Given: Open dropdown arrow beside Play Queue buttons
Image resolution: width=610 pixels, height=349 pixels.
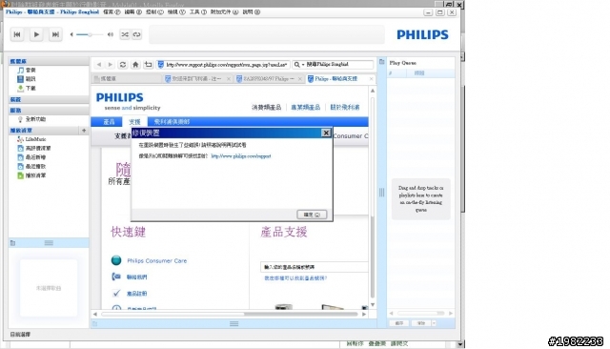Looking at the screenshot, I should point(434,323).
